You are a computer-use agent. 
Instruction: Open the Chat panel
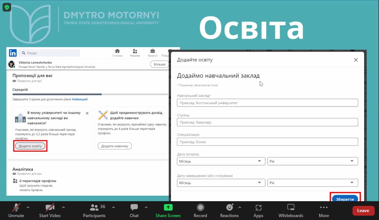(134, 211)
